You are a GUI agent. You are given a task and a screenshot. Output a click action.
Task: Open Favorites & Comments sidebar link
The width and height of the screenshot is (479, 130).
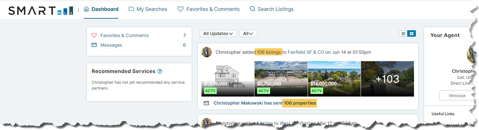point(125,35)
